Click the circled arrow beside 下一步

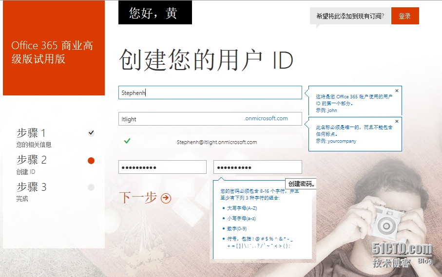tap(166, 198)
